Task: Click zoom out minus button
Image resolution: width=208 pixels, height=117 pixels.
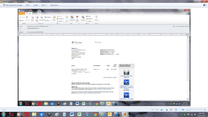Action: [187, 109]
